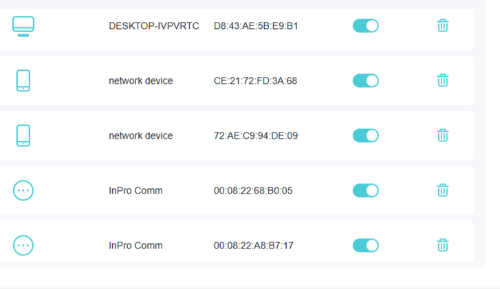Click ellipsis icon for InPro Comm 00:08:22:68:B0:05

coord(23,190)
